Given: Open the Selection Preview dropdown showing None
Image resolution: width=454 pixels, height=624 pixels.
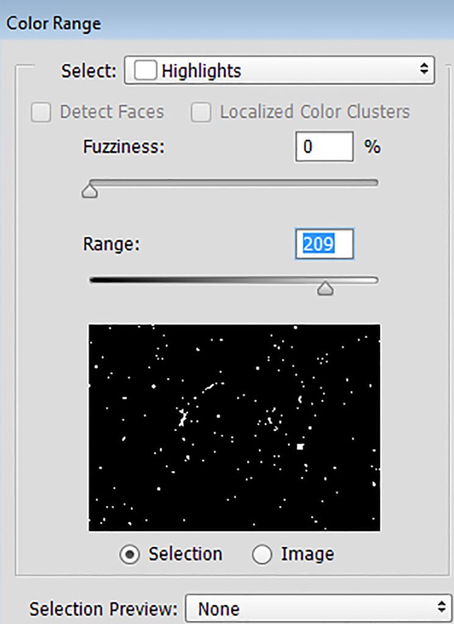Looking at the screenshot, I should click(319, 609).
